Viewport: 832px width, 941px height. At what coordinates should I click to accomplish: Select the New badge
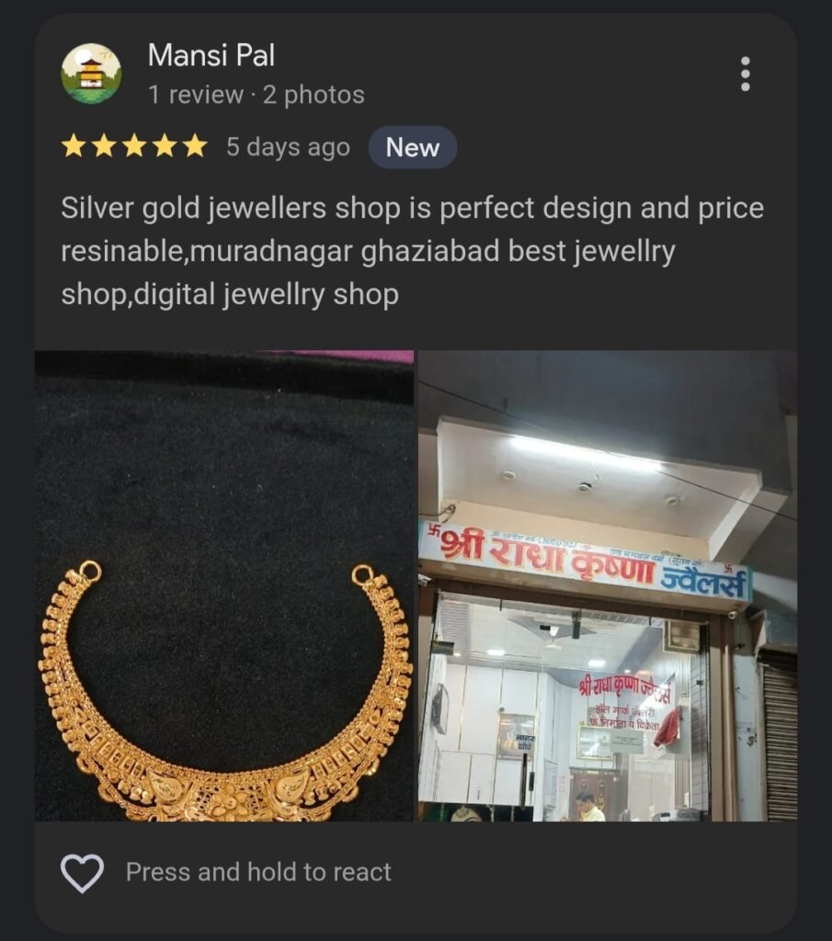413,147
